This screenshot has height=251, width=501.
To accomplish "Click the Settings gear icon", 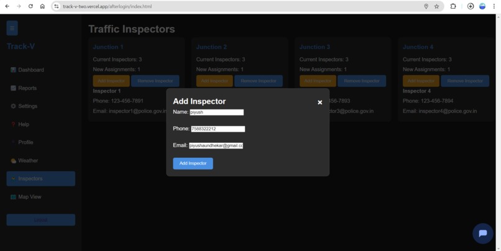I will pos(13,106).
